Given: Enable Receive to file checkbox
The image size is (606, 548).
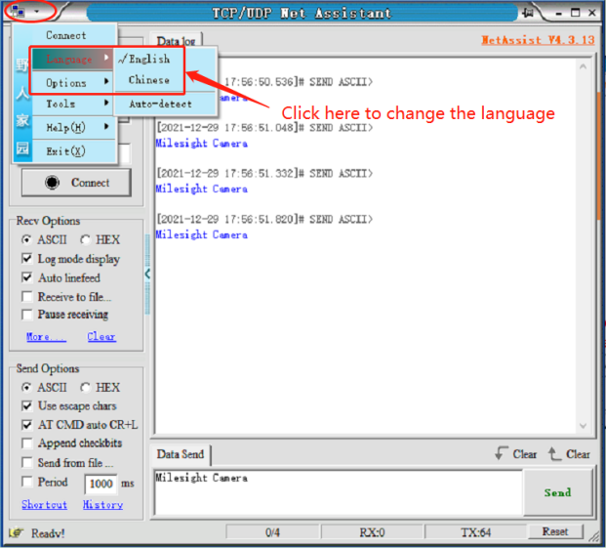Looking at the screenshot, I should tap(27, 297).
